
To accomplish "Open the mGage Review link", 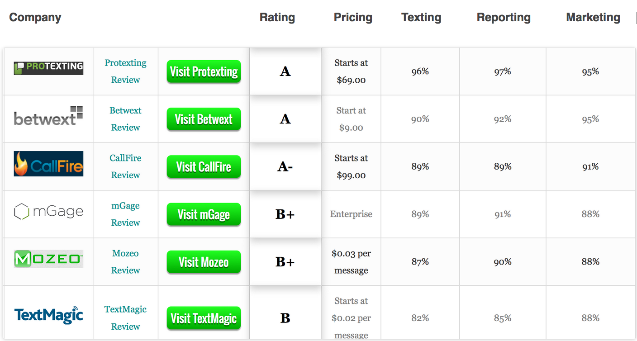I will click(x=125, y=214).
